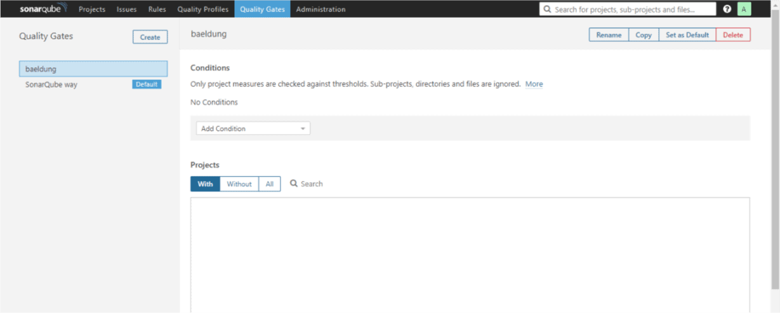Delete the baeldung quality gate
The image size is (780, 313).
pos(732,35)
